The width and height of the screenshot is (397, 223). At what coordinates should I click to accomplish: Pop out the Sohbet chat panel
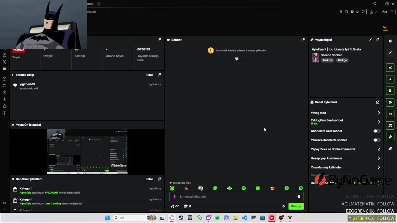(303, 40)
